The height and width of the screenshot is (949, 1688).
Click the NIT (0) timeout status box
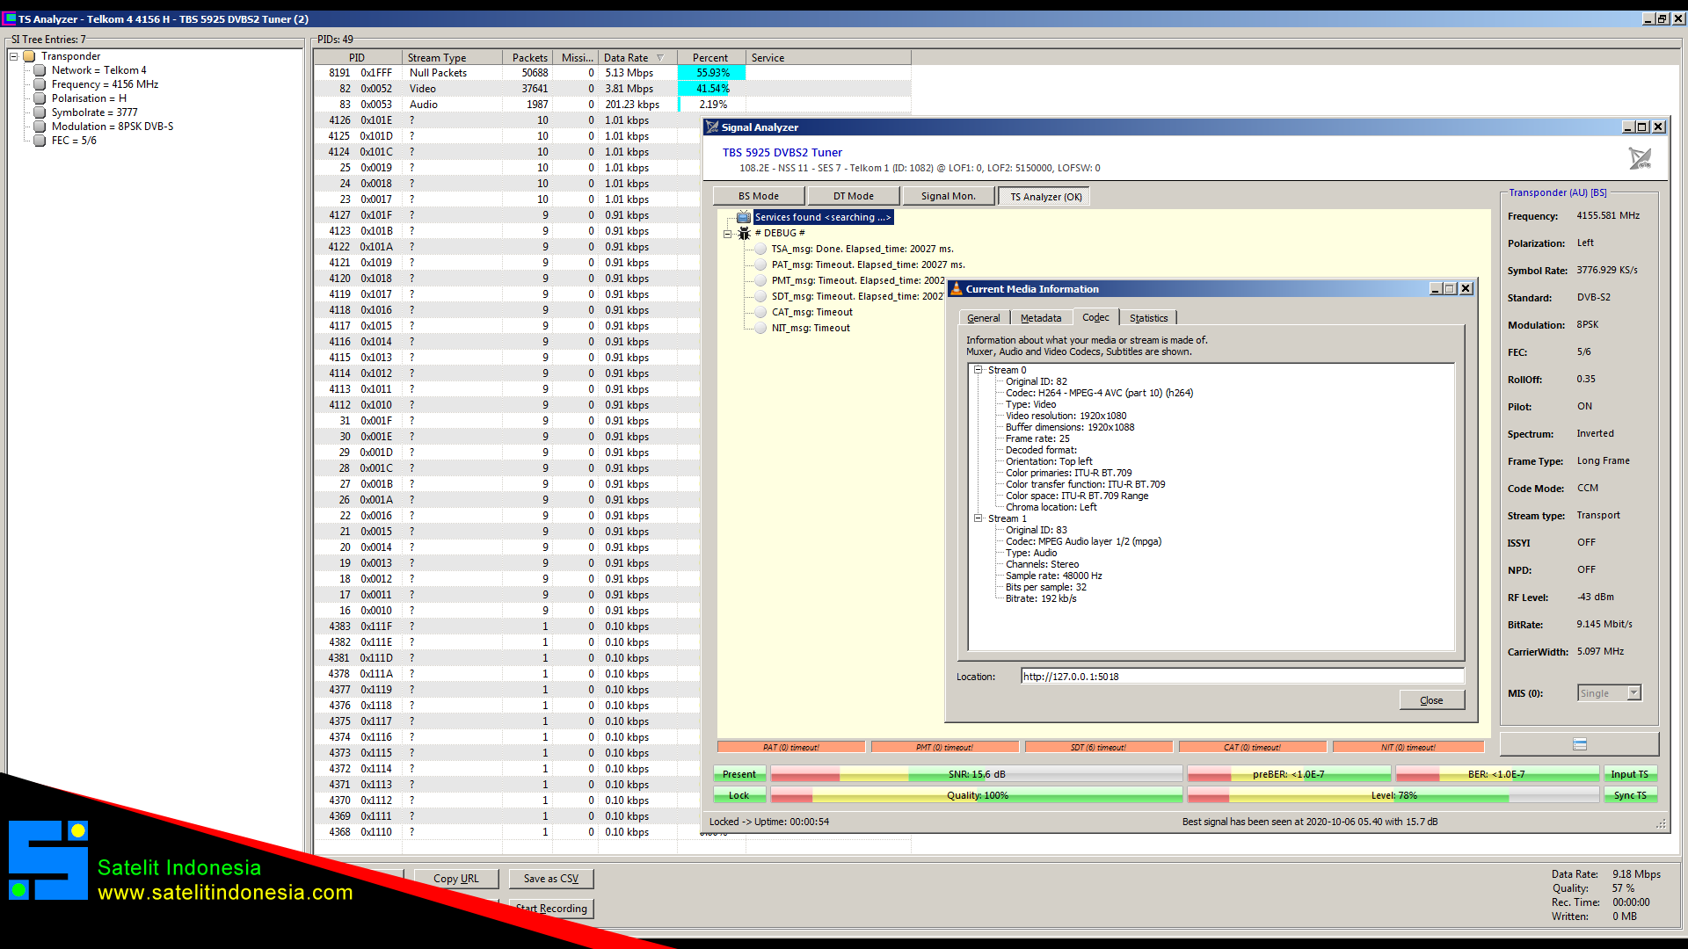(1408, 747)
